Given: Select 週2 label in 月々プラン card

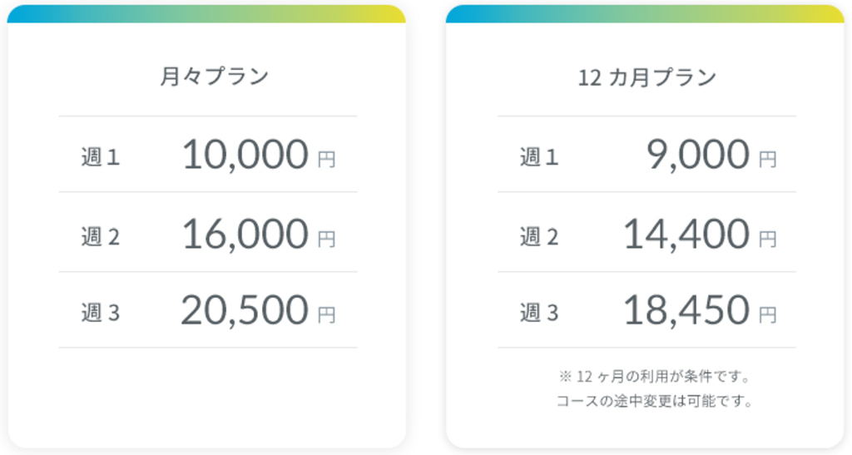Looking at the screenshot, I should tap(100, 237).
